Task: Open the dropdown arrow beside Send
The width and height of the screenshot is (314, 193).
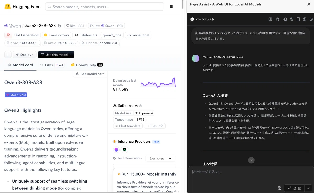Action: click(x=308, y=188)
